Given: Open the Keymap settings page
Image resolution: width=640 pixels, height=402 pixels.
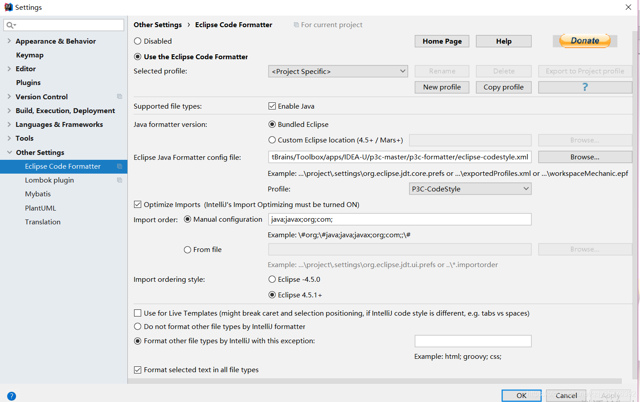Looking at the screenshot, I should point(30,55).
